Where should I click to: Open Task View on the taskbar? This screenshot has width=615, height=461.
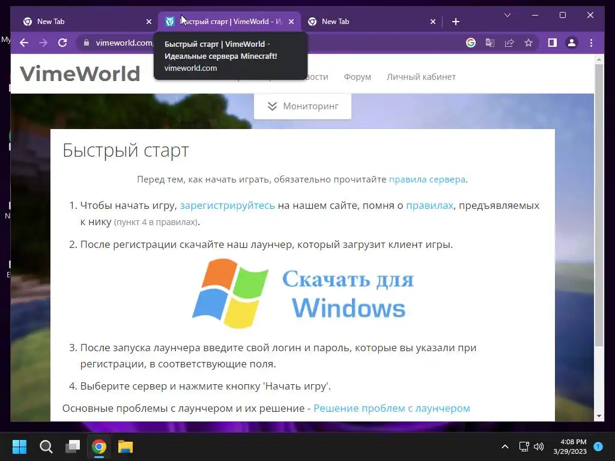[73, 446]
